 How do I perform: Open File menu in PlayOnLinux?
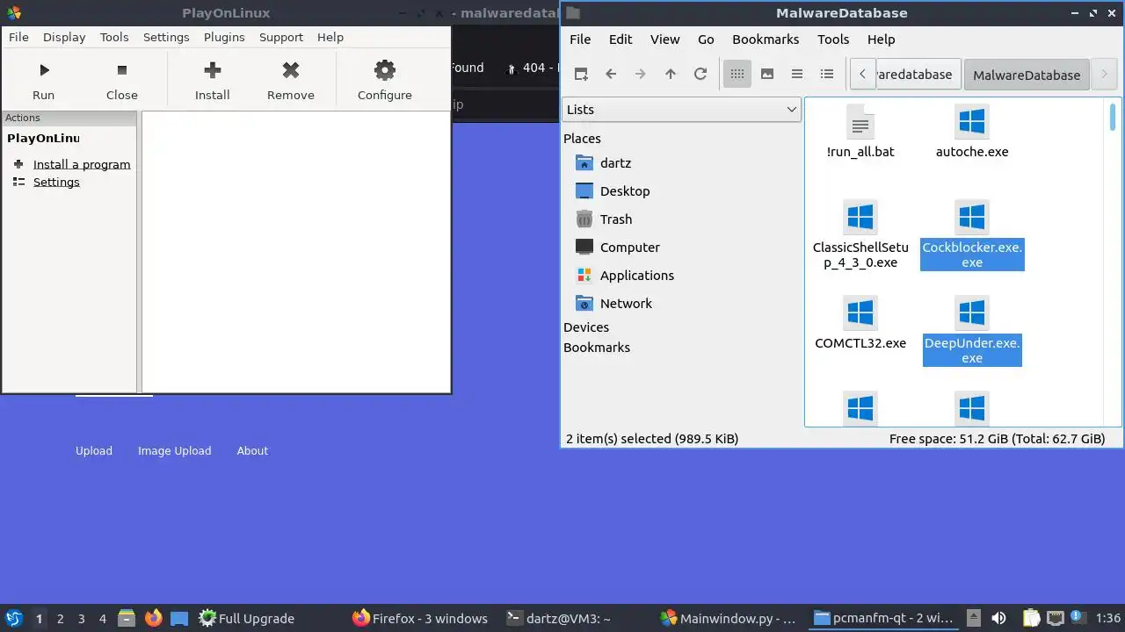click(18, 37)
